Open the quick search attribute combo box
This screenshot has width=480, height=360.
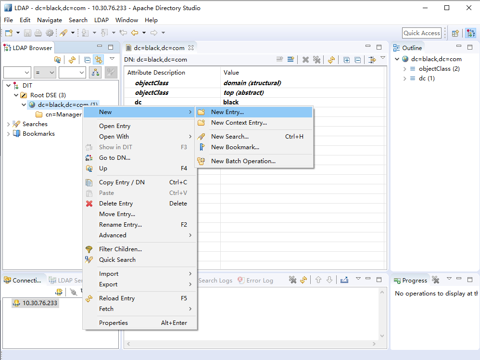click(x=17, y=73)
